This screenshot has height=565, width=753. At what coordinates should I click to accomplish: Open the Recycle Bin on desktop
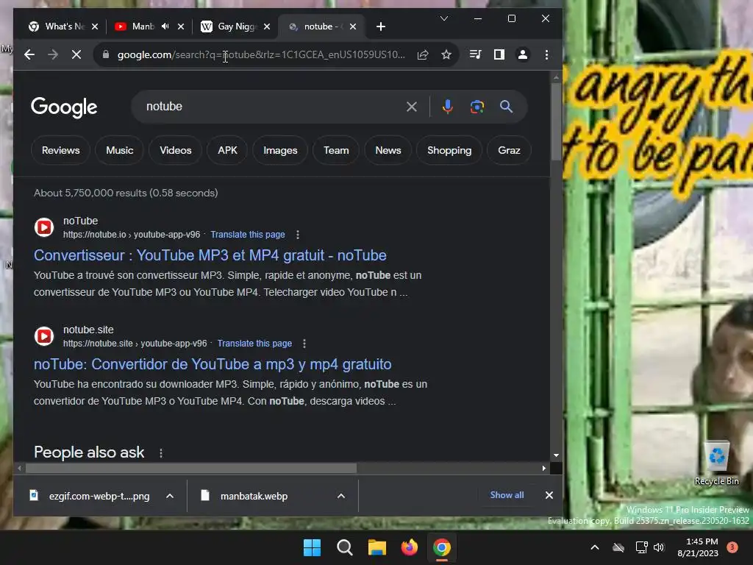pyautogui.click(x=716, y=463)
